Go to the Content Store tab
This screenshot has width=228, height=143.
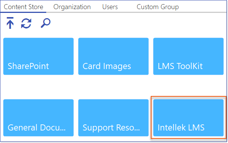tap(23, 7)
